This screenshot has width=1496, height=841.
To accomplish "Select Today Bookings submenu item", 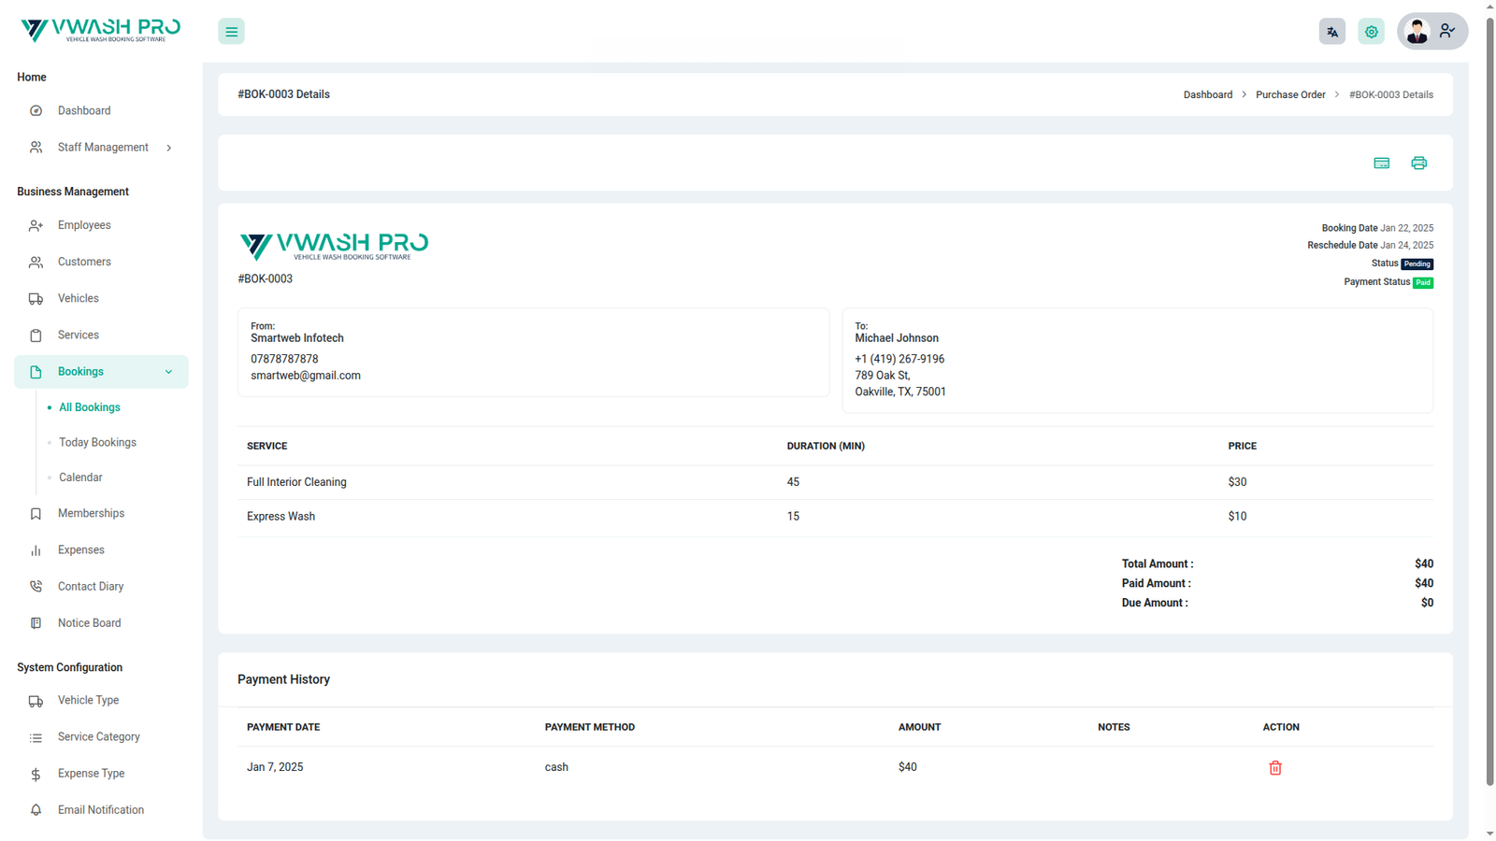I will pos(97,443).
